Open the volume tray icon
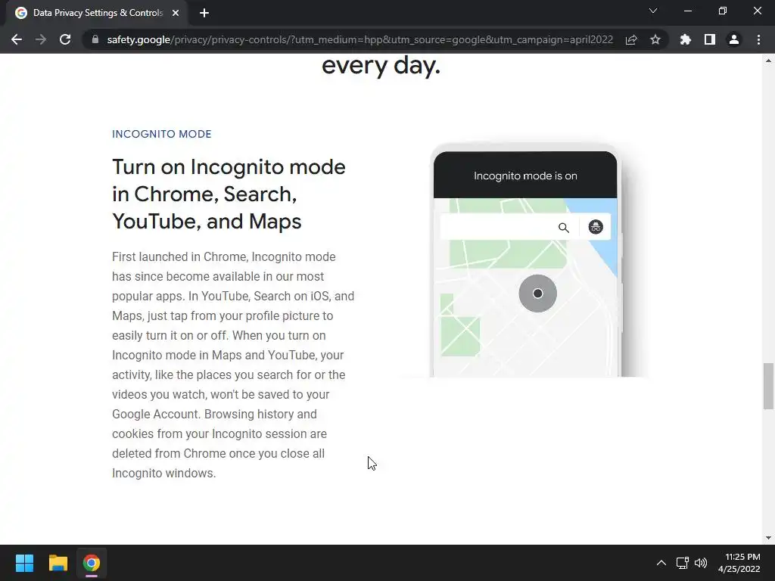 coord(701,563)
